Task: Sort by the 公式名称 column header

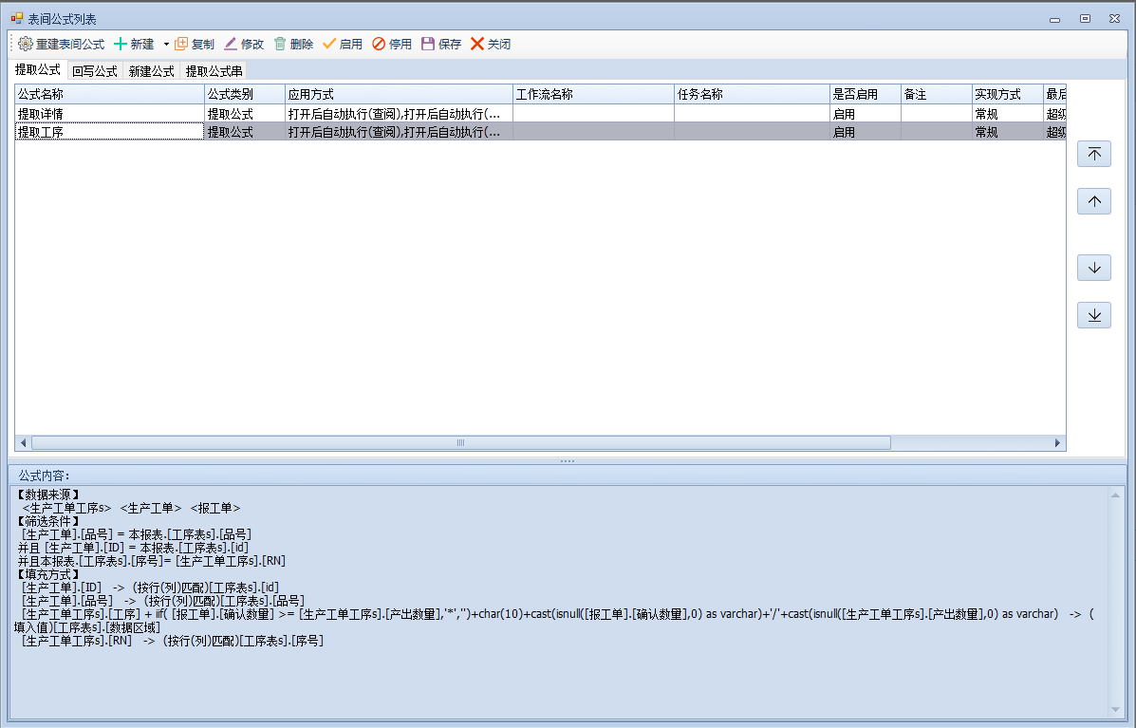Action: (109, 95)
